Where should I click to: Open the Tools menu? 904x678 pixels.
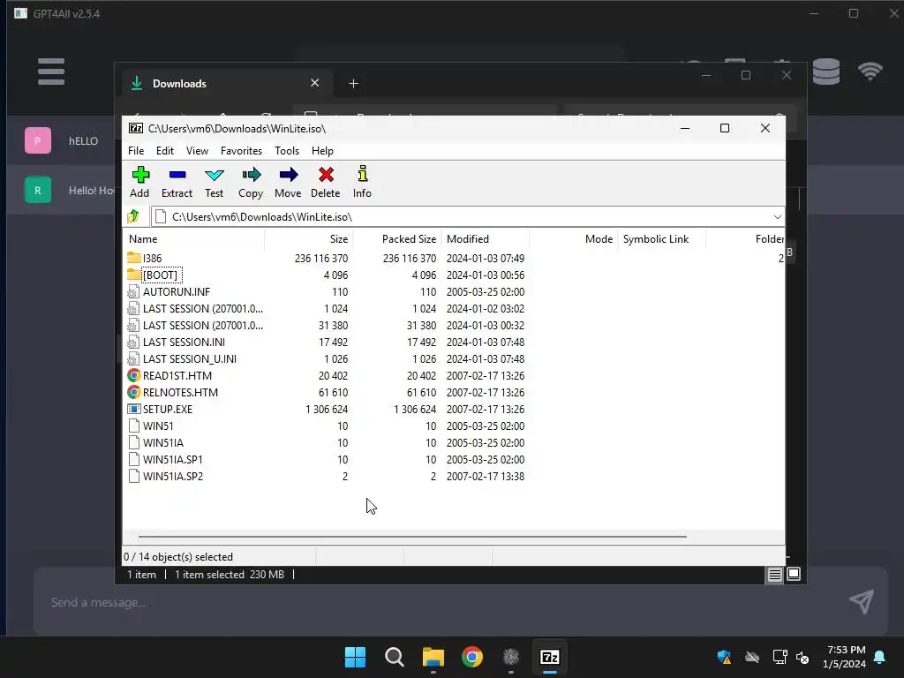(x=287, y=150)
